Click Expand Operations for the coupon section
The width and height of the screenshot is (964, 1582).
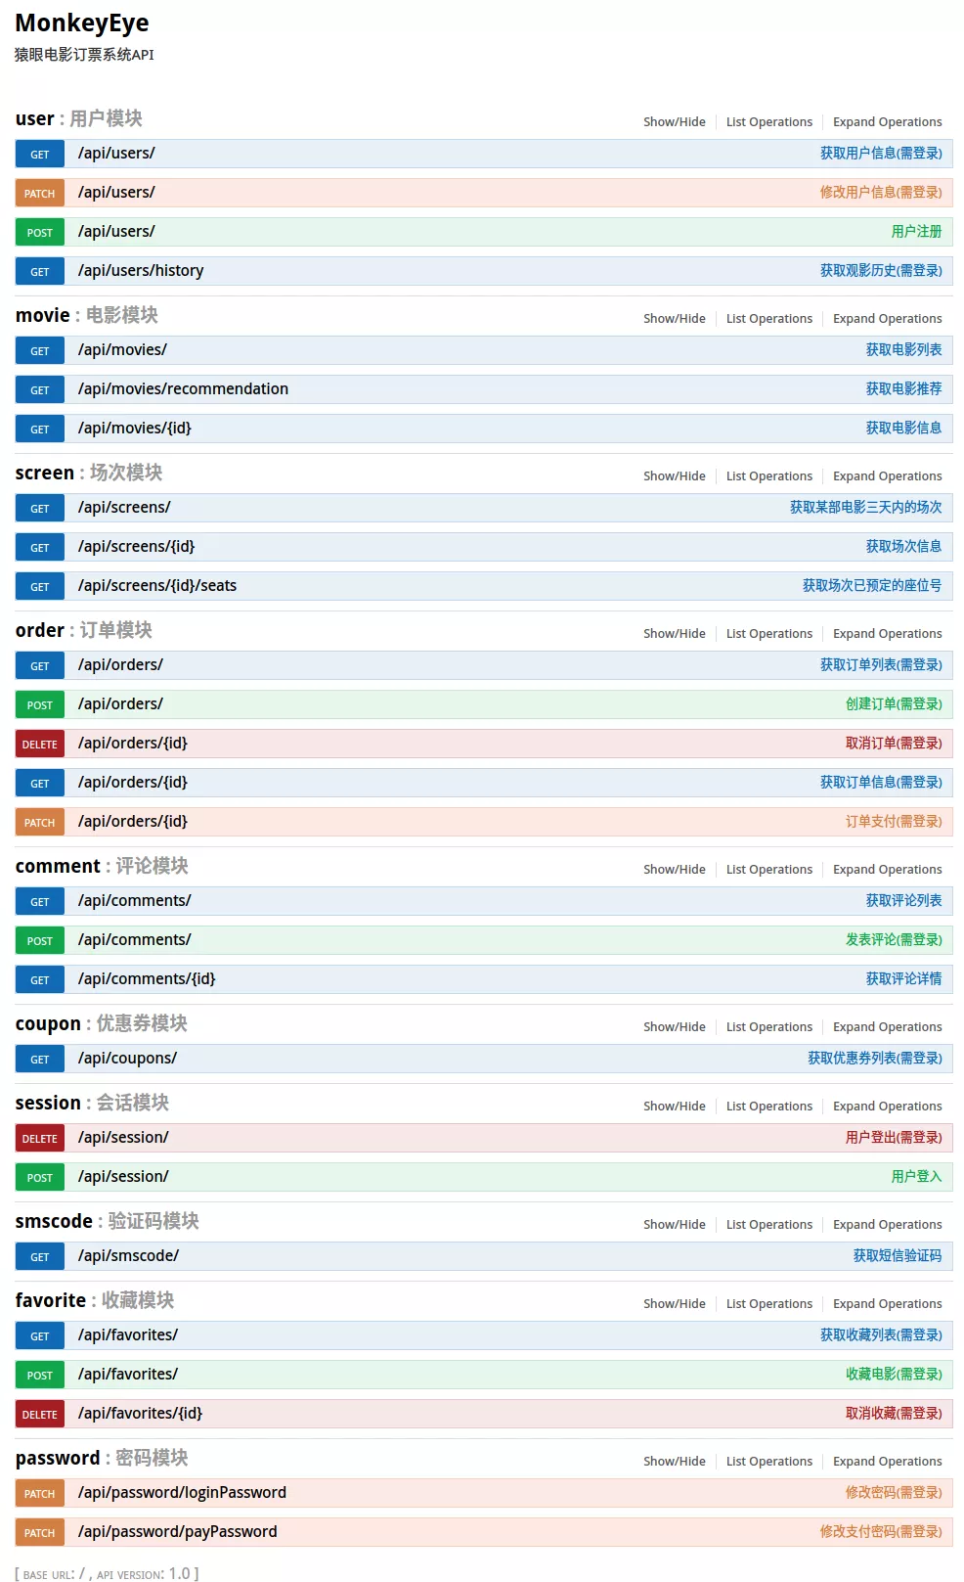(888, 1027)
